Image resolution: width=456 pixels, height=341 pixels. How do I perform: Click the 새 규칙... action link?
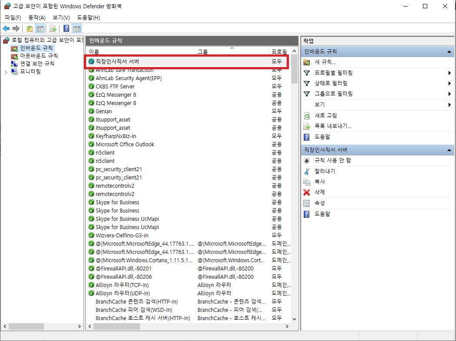325,62
